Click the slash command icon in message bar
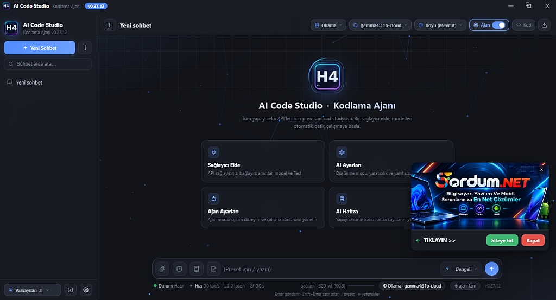 (x=179, y=269)
